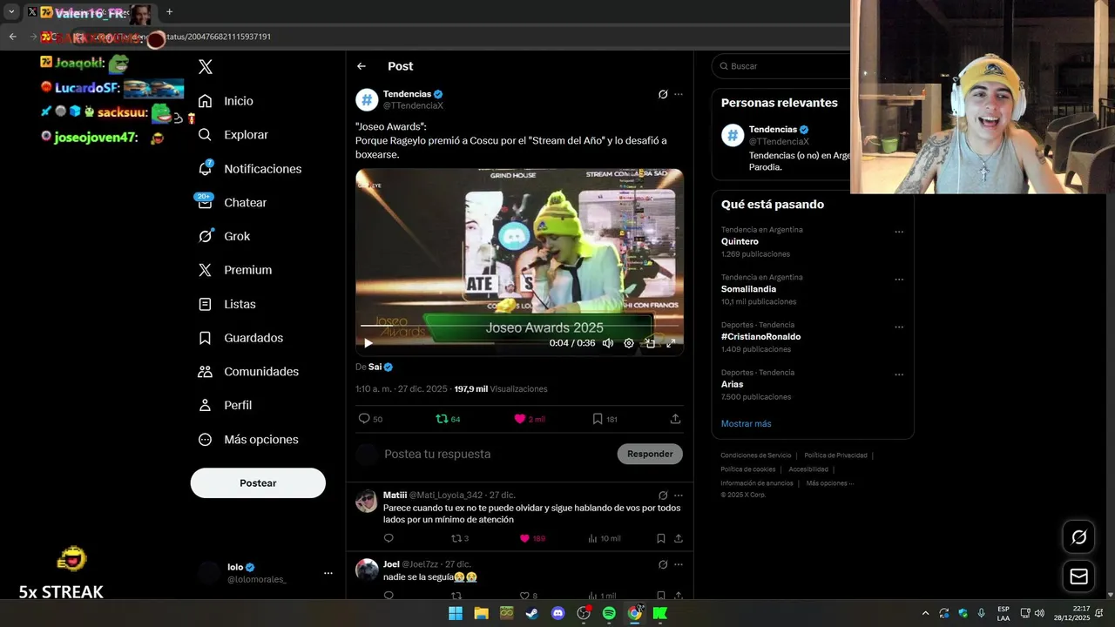
Task: Bookmark Matiii's reply
Action: click(x=661, y=538)
